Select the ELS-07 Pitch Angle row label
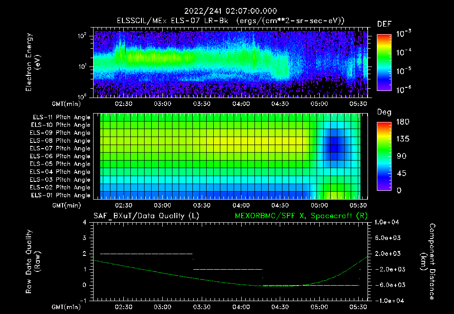Screen dimensions: 454x314 pos(60,149)
